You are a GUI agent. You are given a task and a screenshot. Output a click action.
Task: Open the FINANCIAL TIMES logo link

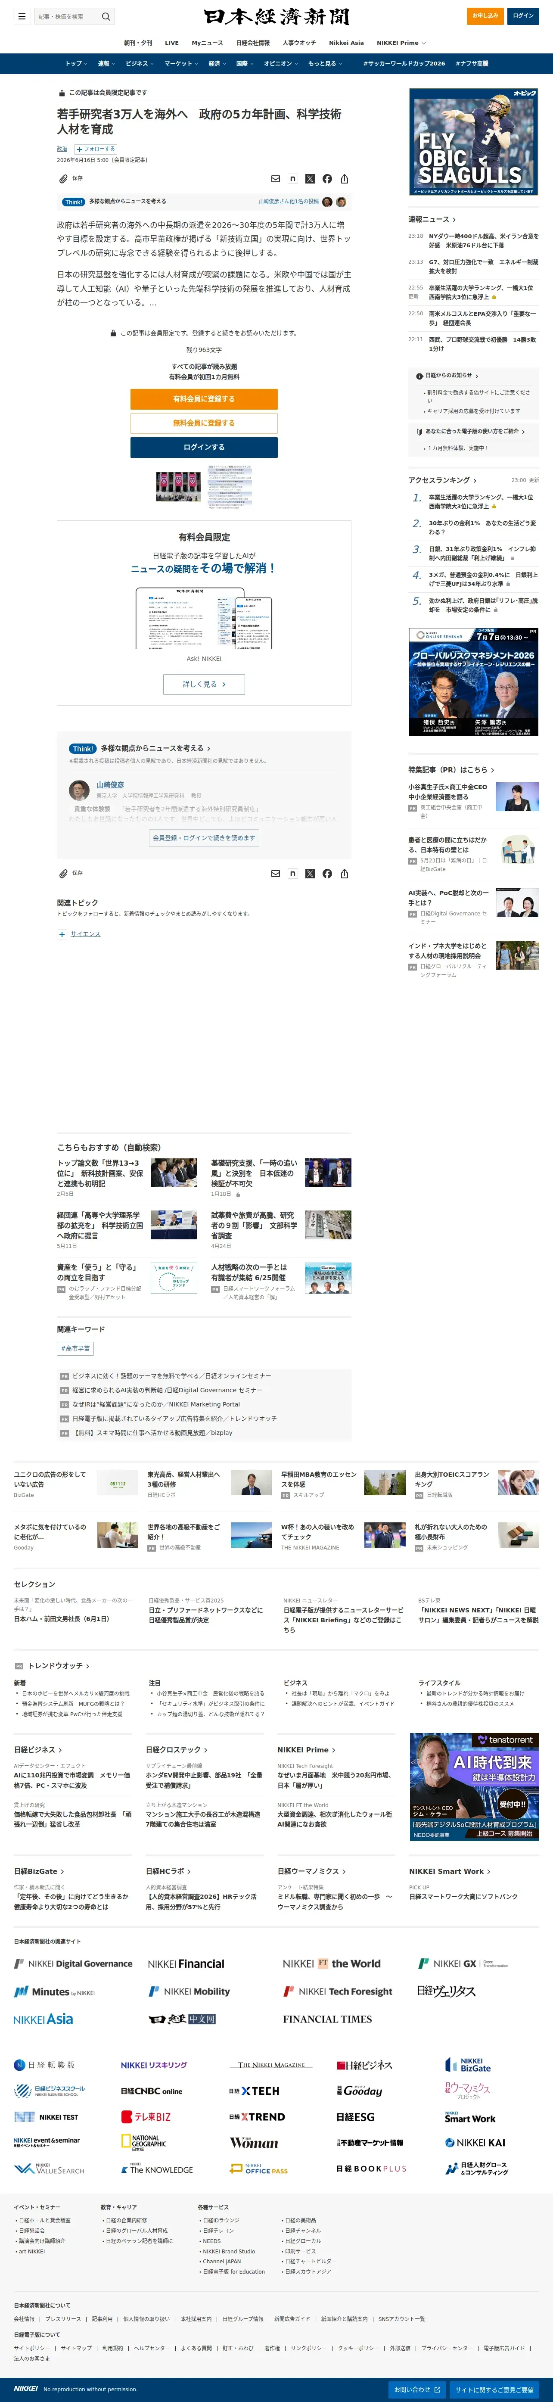tap(327, 2019)
